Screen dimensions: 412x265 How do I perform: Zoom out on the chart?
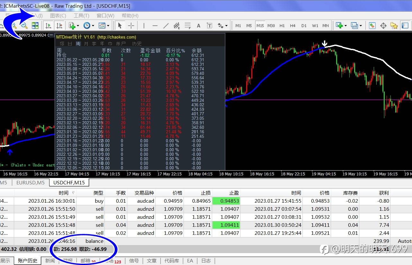click(24, 26)
